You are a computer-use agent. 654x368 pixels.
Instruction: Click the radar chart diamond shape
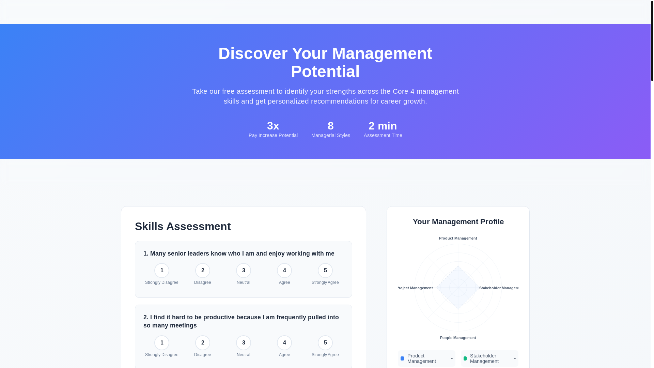[458, 288]
